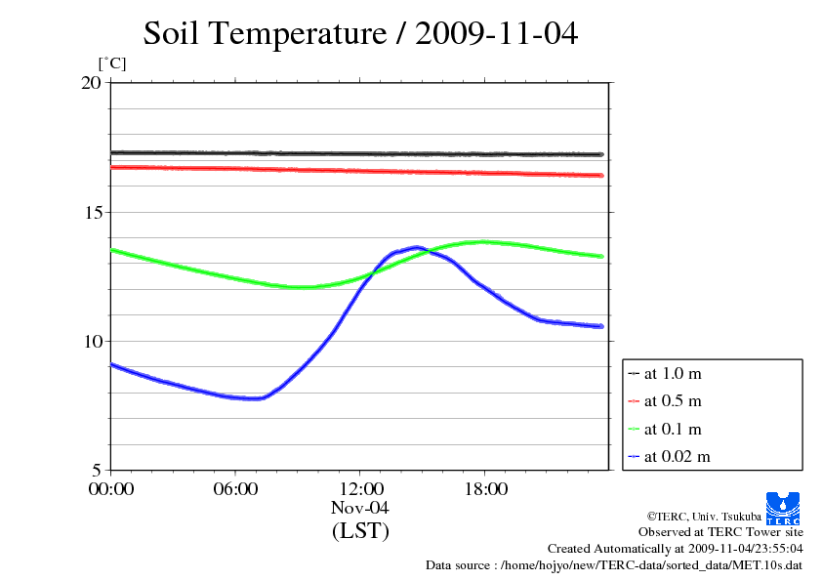The width and height of the screenshot is (822, 581).
Task: Click the green legend line marker
Action: click(x=634, y=429)
